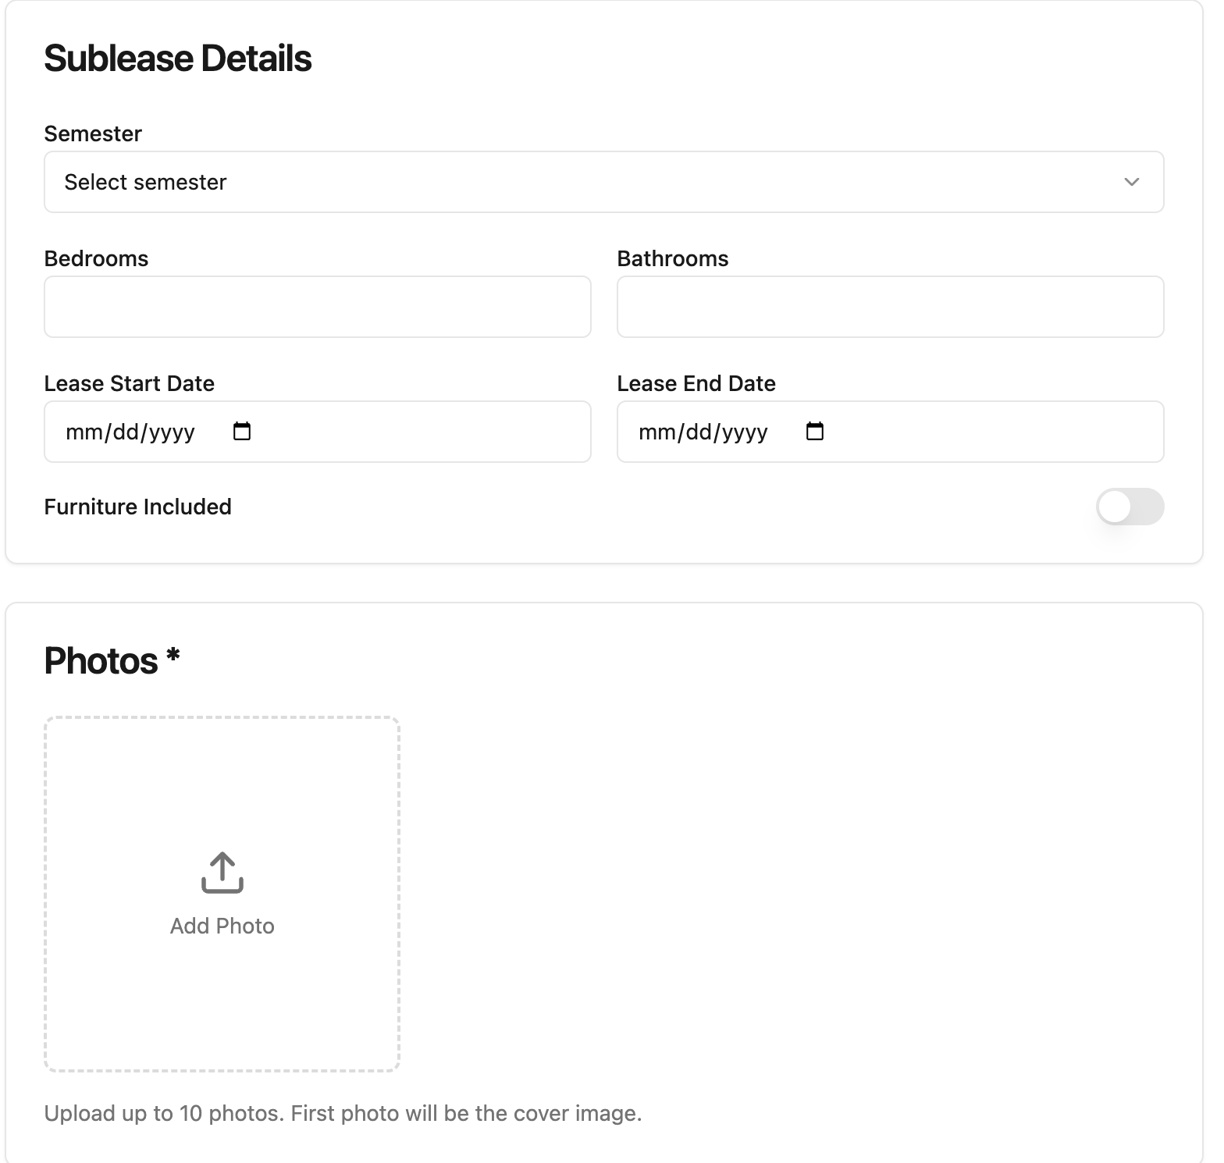This screenshot has height=1163, width=1224.
Task: Click the 'Select semester' placeholder text
Action: coord(145,182)
